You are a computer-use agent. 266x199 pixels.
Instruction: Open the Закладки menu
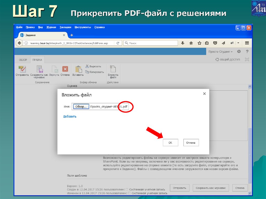(65, 27)
